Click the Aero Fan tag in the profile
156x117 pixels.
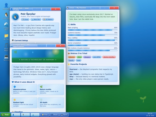36,19
